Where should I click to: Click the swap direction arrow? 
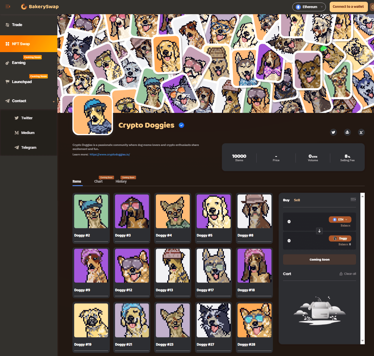(x=319, y=231)
